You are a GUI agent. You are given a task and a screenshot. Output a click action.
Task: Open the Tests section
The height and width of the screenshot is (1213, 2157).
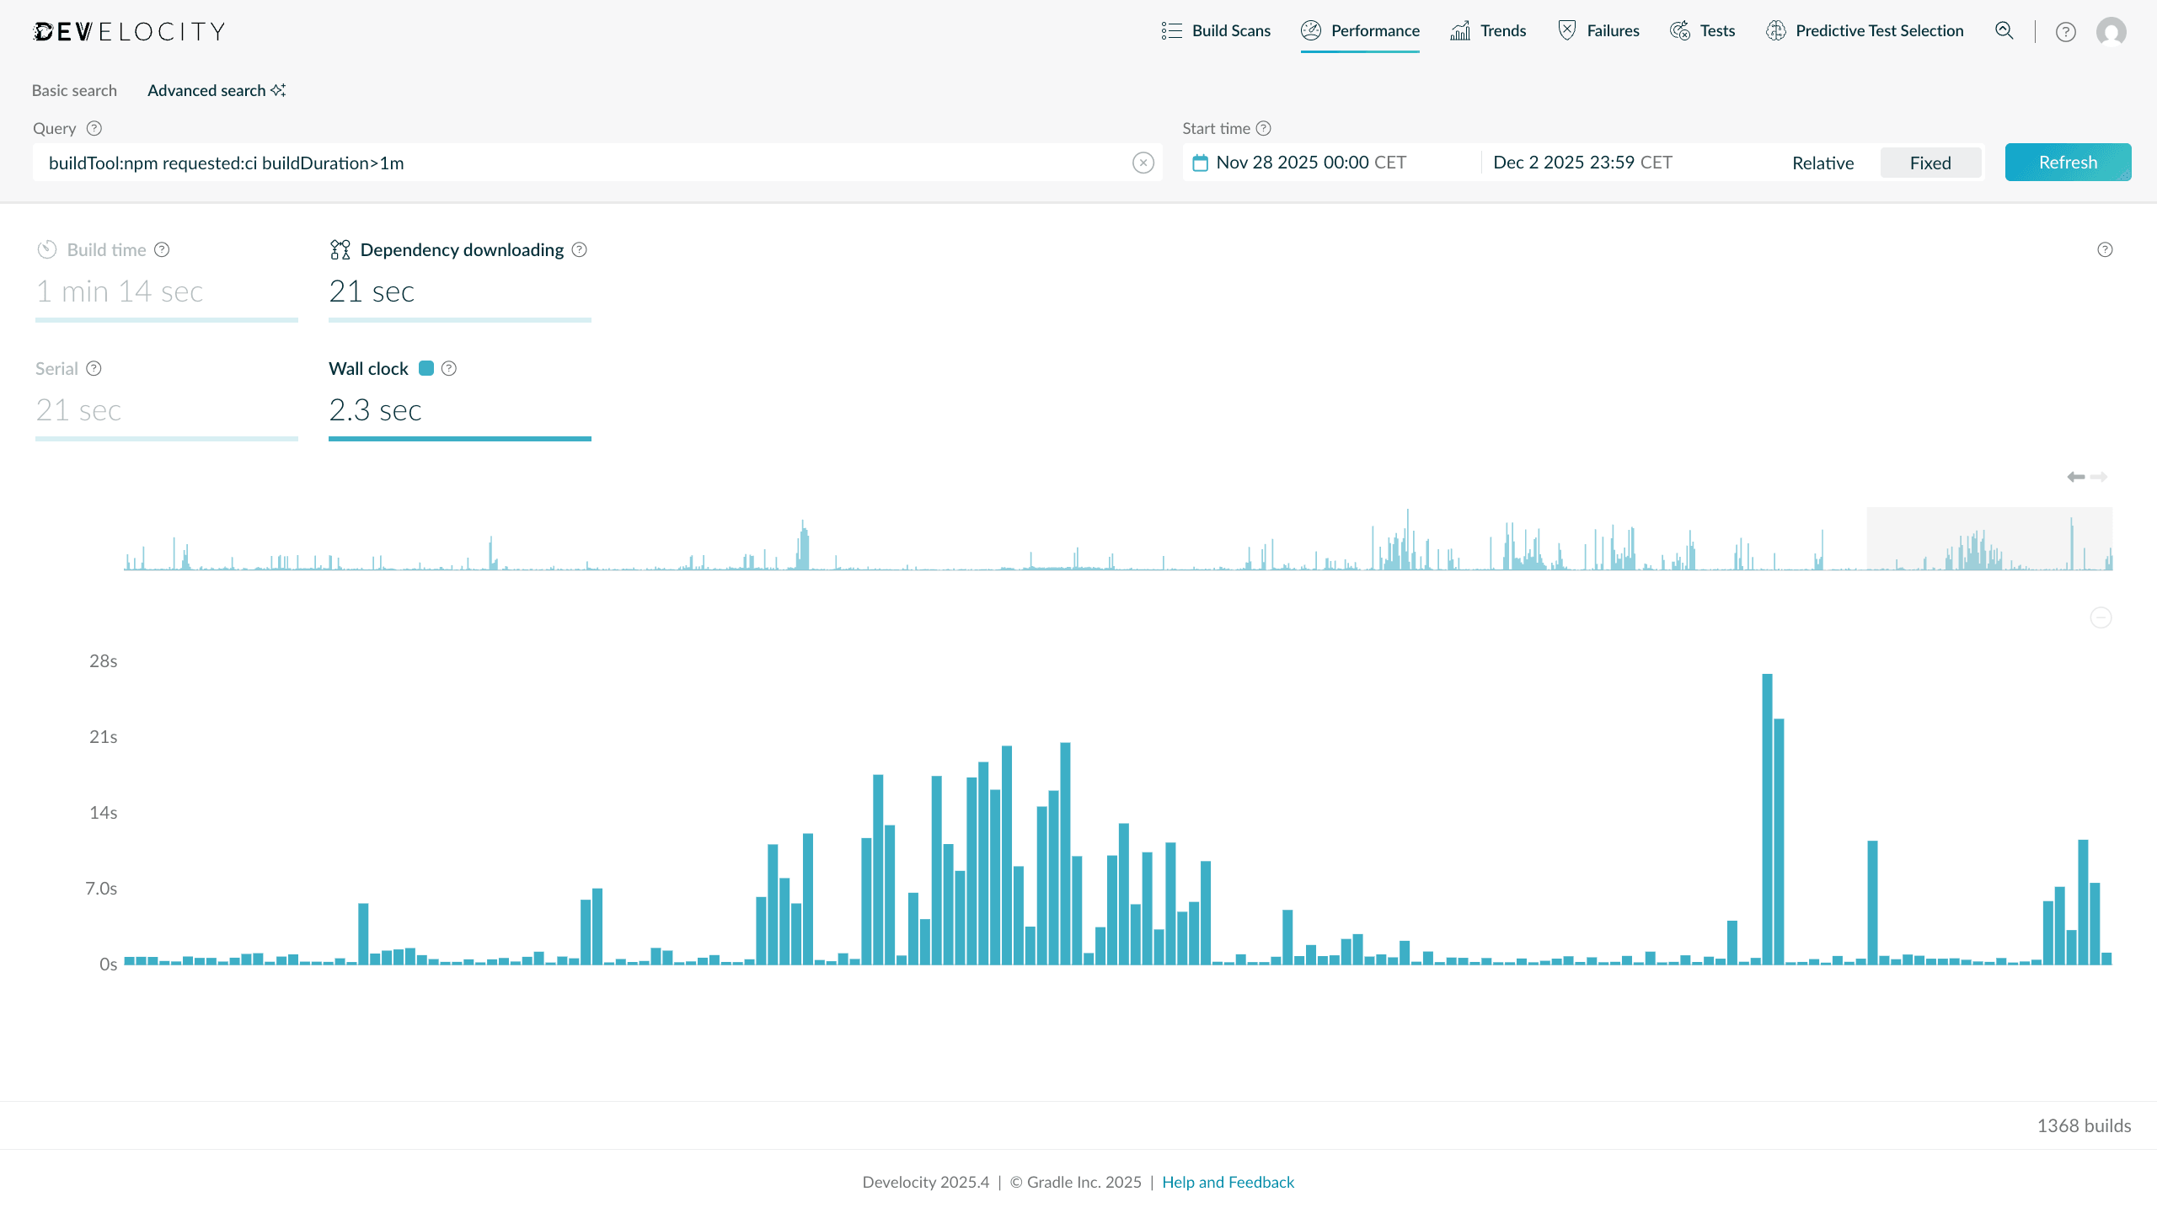click(1717, 30)
